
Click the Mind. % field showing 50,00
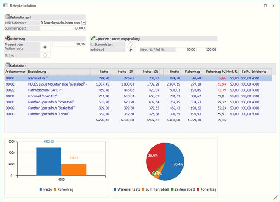pos(185,50)
